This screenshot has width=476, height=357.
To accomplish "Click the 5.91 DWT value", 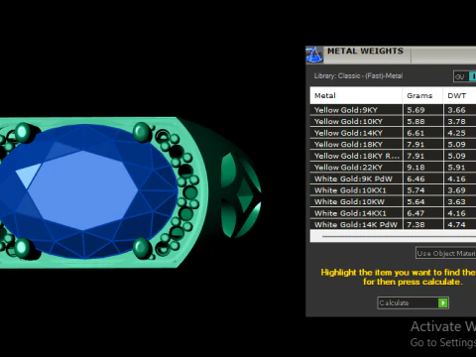I will (x=456, y=168).
